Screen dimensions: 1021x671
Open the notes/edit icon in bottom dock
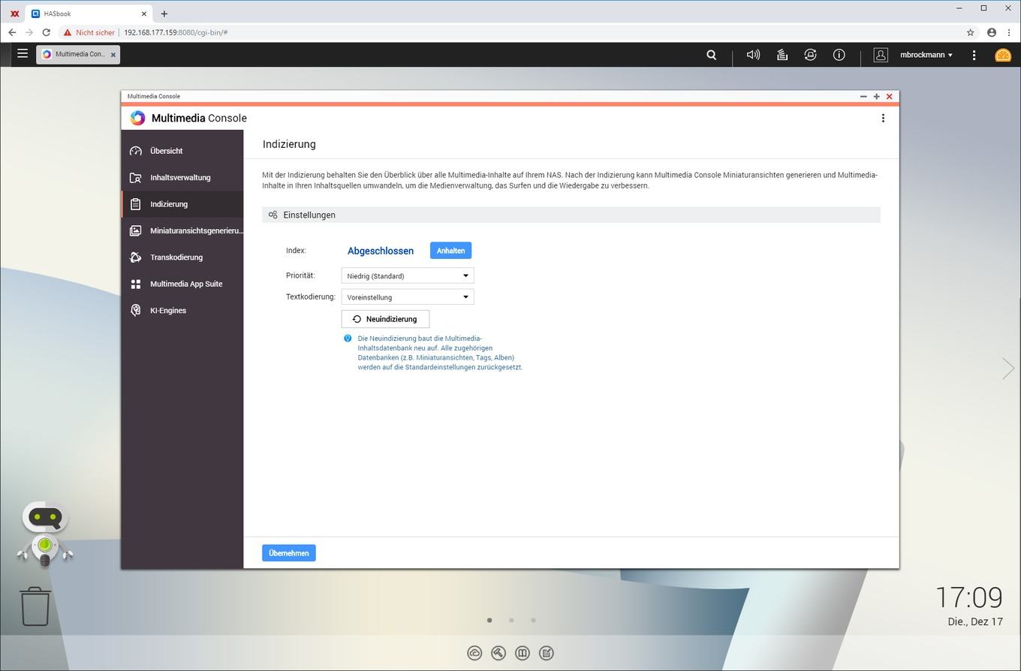click(547, 653)
